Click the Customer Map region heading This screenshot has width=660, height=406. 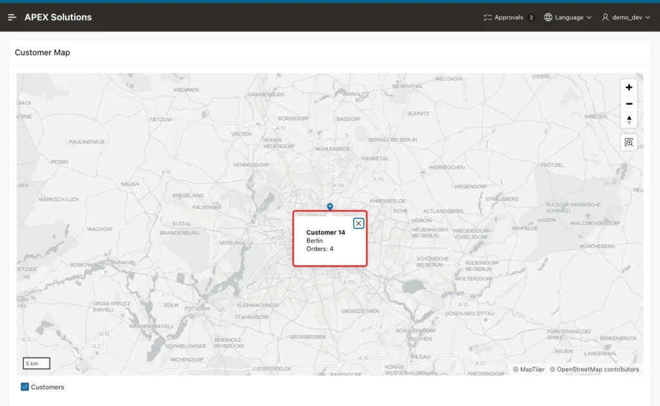click(43, 53)
